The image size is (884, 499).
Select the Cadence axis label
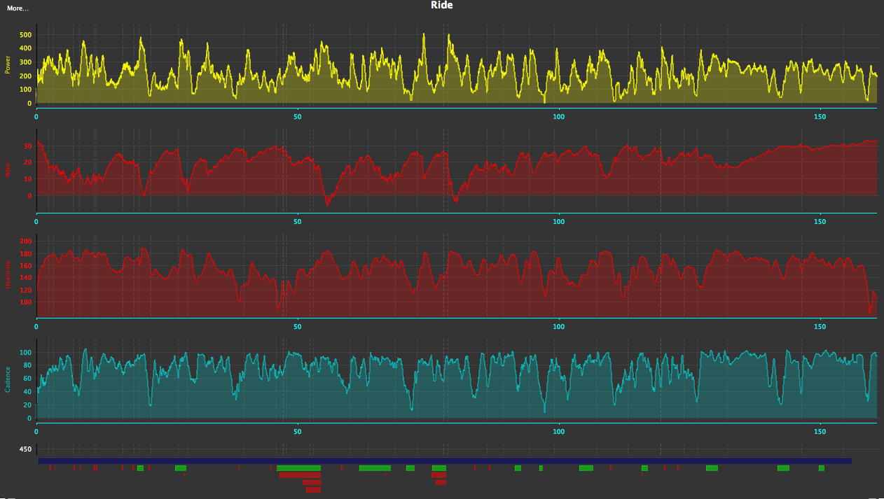click(x=8, y=379)
